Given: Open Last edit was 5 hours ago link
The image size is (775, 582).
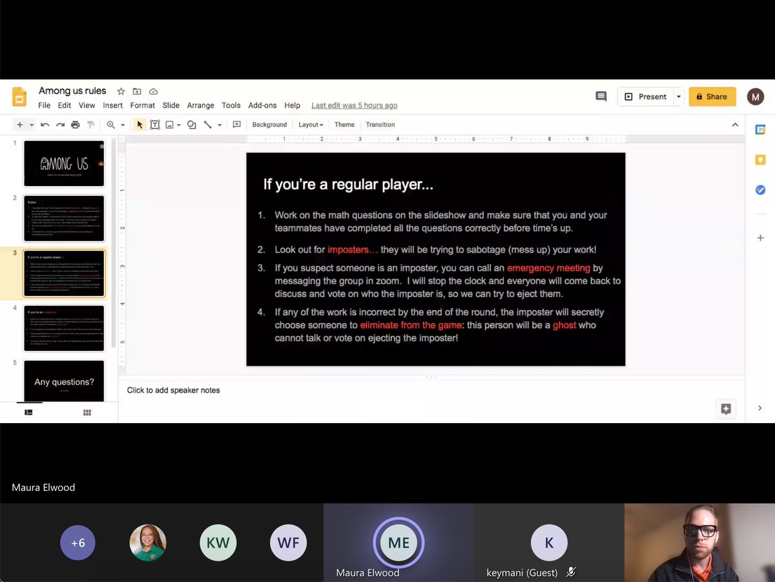Looking at the screenshot, I should [x=355, y=105].
